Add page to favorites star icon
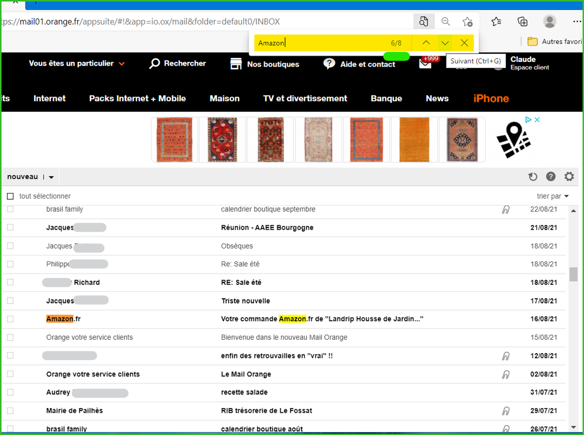Screen dimensions: 584x435 (x=467, y=22)
